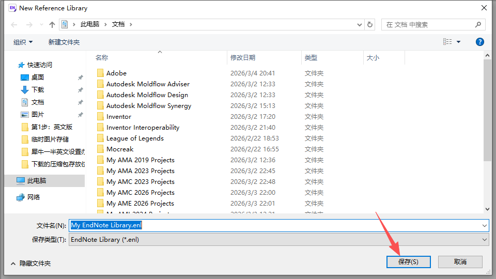Screen dimensions: 496x279
Task: Open the 保存类型 combo box
Action: 278,239
